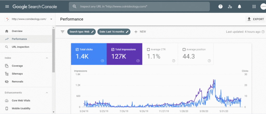Click the search magnifier icon
This screenshot has height=114, width=266.
[75, 6]
